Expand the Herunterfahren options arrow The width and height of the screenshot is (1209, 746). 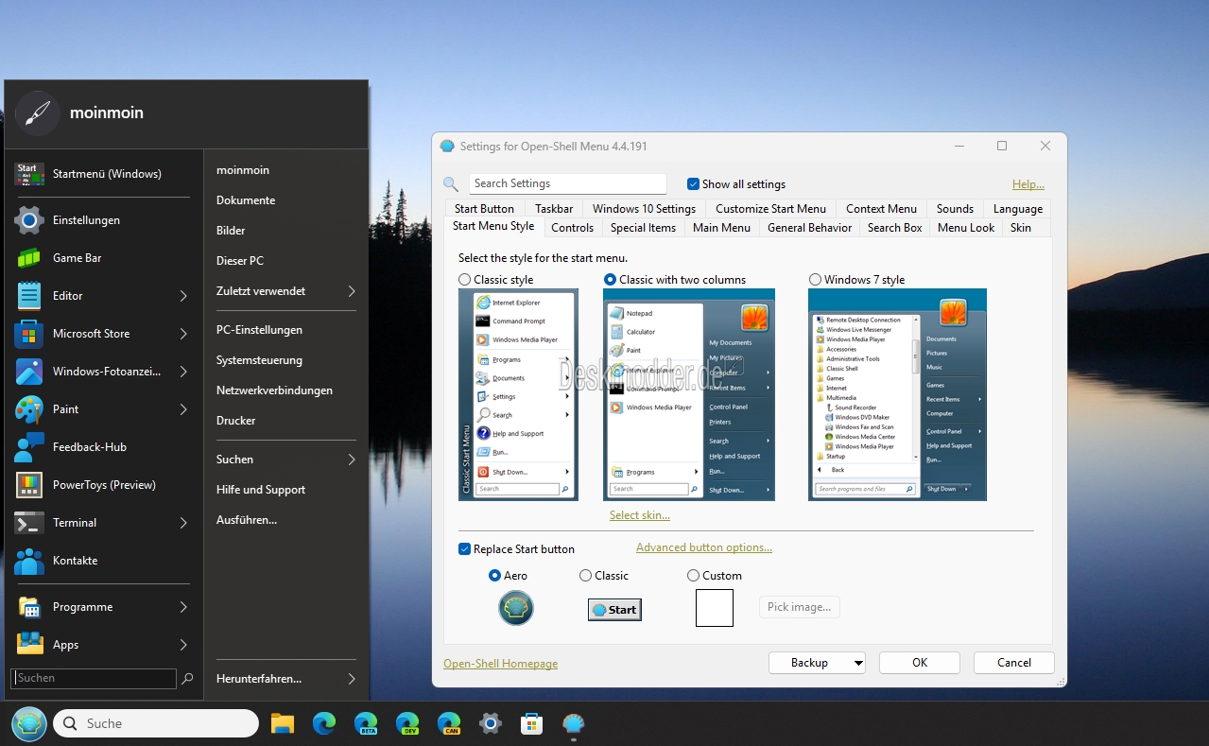(352, 679)
